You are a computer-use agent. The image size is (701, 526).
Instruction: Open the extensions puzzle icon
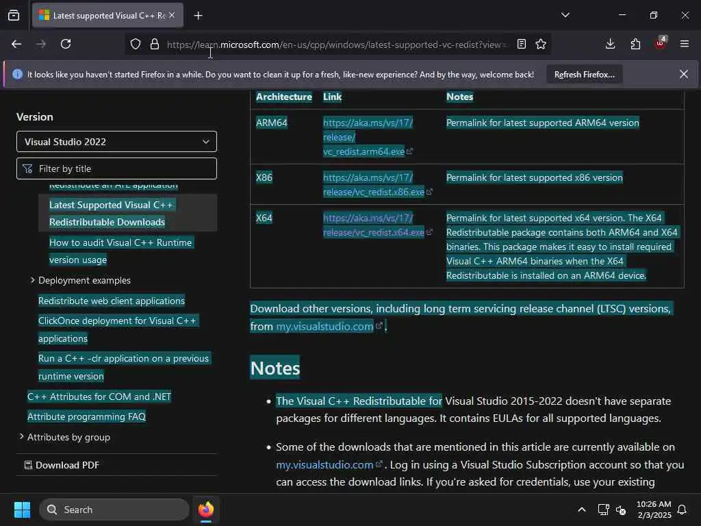click(635, 44)
